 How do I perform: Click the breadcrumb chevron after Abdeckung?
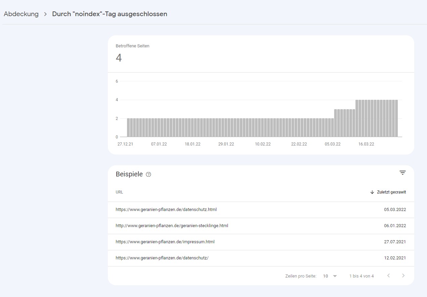45,14
